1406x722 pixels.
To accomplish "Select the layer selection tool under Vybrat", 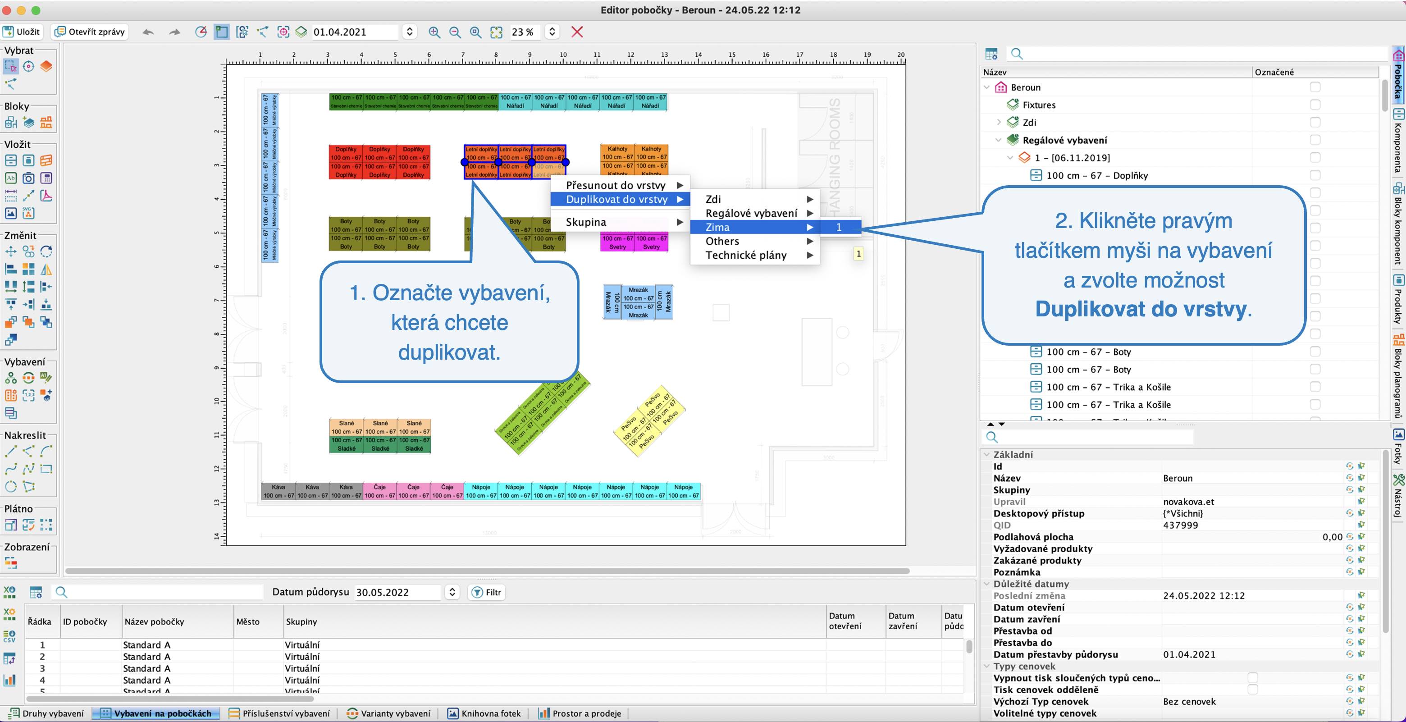I will tap(46, 66).
